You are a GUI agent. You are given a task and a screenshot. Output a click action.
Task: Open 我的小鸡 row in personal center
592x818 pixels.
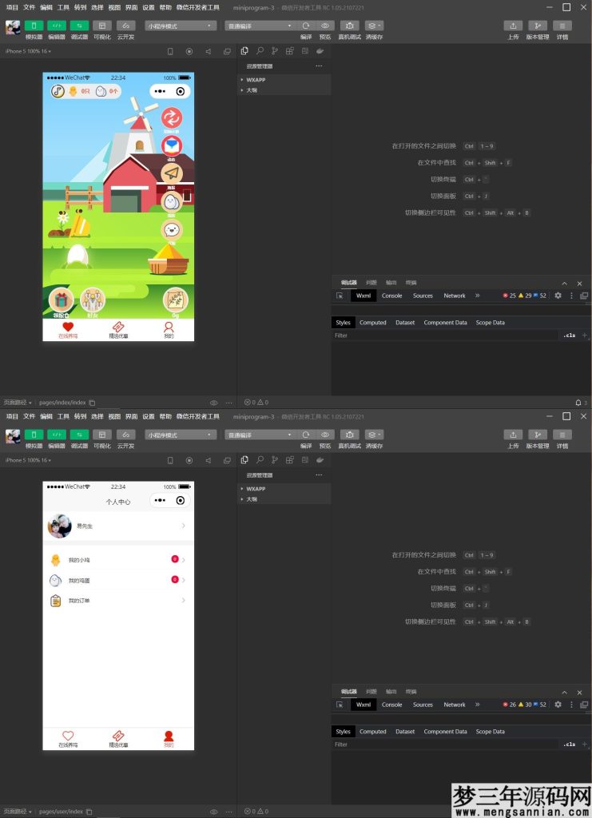(x=117, y=560)
